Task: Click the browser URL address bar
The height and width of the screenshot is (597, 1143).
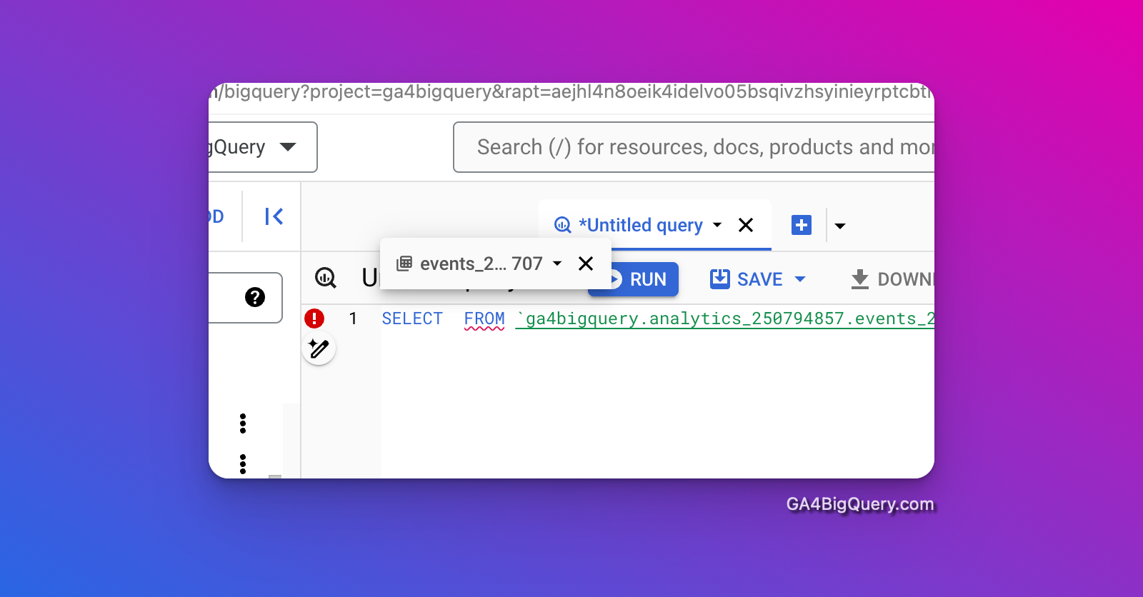Action: pos(571,92)
